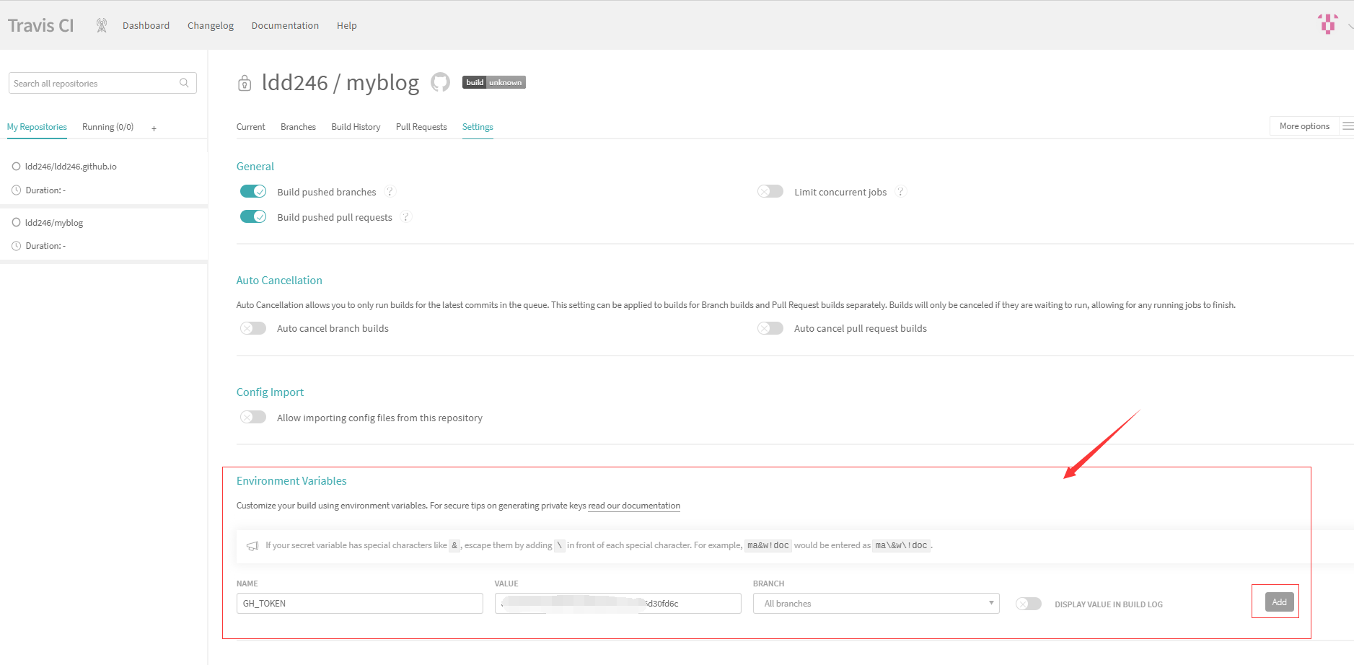The image size is (1354, 665).
Task: Click the magnifier icon in repository search
Action: click(184, 83)
